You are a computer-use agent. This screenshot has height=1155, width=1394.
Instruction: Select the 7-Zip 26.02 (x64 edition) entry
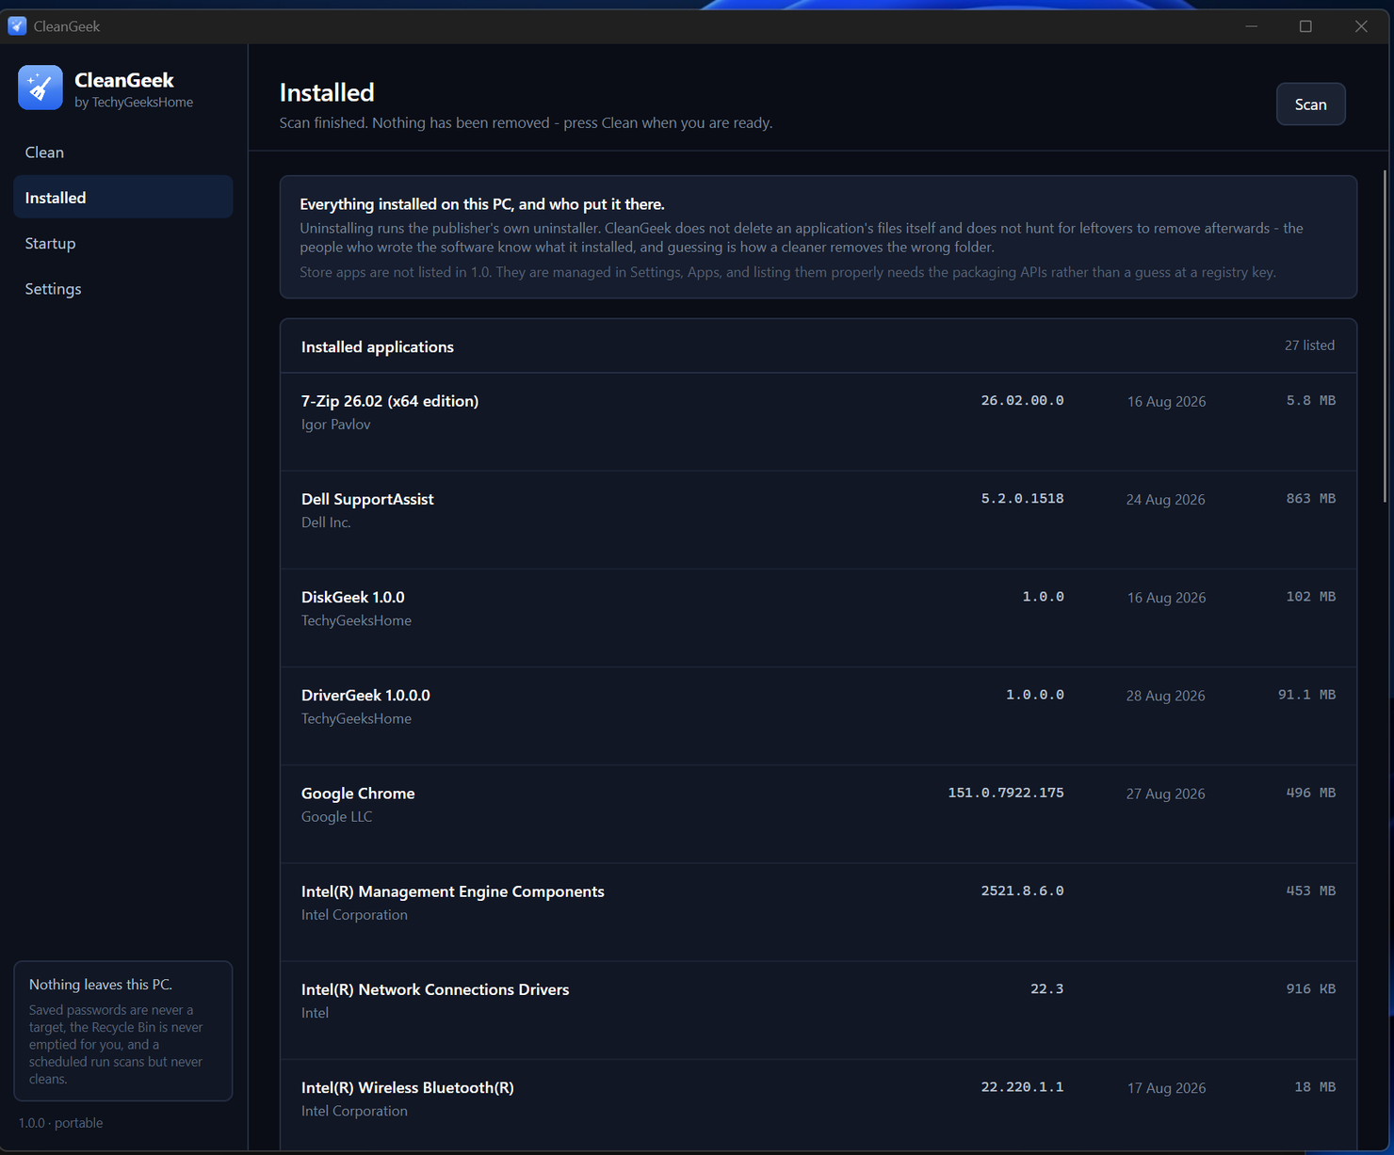tap(819, 422)
